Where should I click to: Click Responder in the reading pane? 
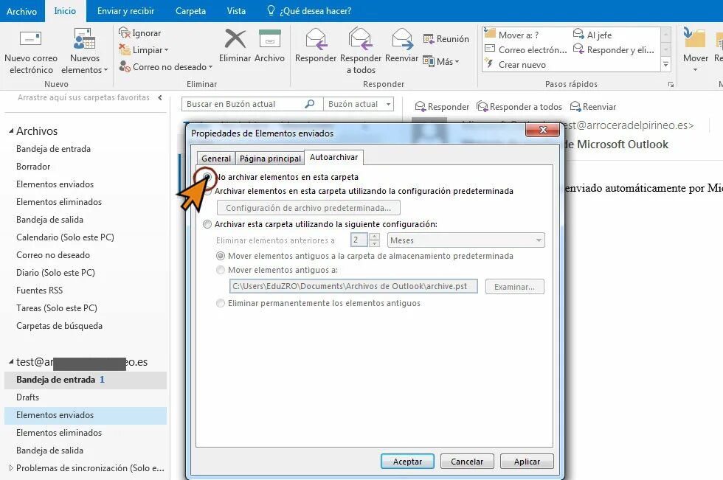442,107
